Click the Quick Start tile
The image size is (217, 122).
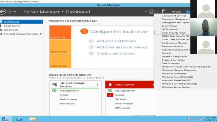[60, 33]
